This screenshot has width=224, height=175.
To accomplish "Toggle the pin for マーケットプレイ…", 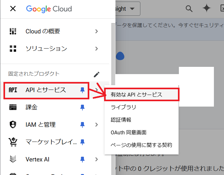I will pyautogui.click(x=82, y=142).
